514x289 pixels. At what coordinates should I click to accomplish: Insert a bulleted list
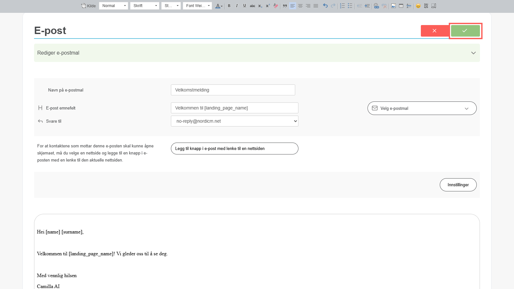(350, 6)
